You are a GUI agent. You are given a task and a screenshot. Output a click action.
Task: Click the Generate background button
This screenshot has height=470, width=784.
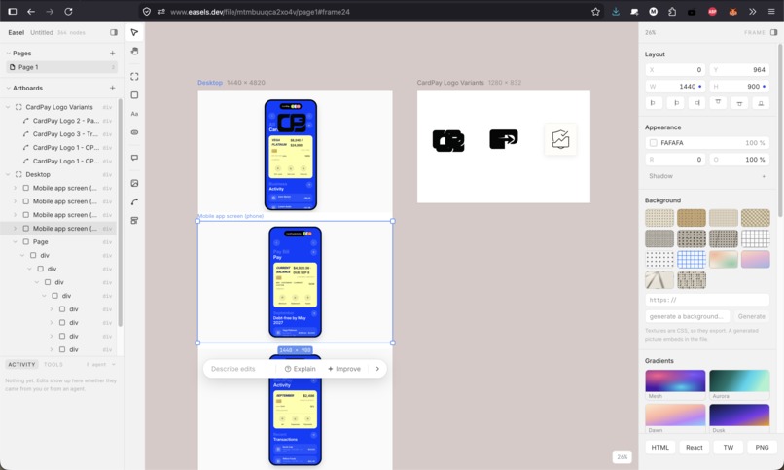pyautogui.click(x=752, y=316)
